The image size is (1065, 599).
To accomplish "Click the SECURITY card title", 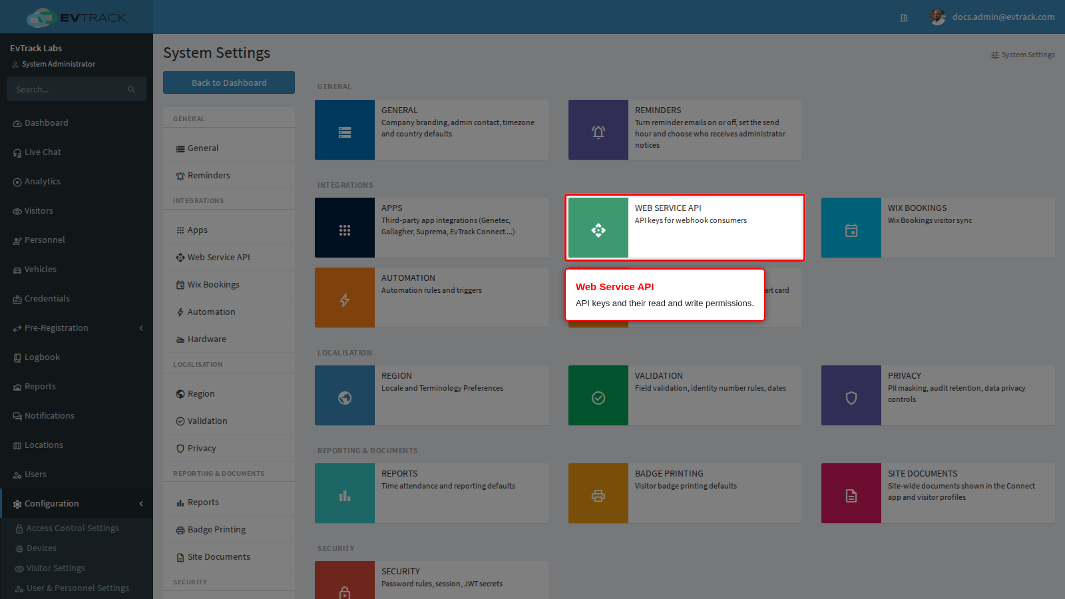I will coord(401,572).
